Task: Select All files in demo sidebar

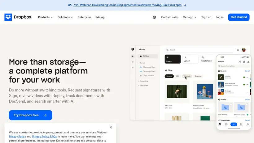Action: pyautogui.click(x=147, y=56)
